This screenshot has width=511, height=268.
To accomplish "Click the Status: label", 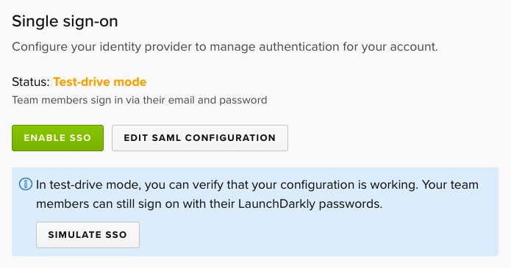I will [31, 82].
